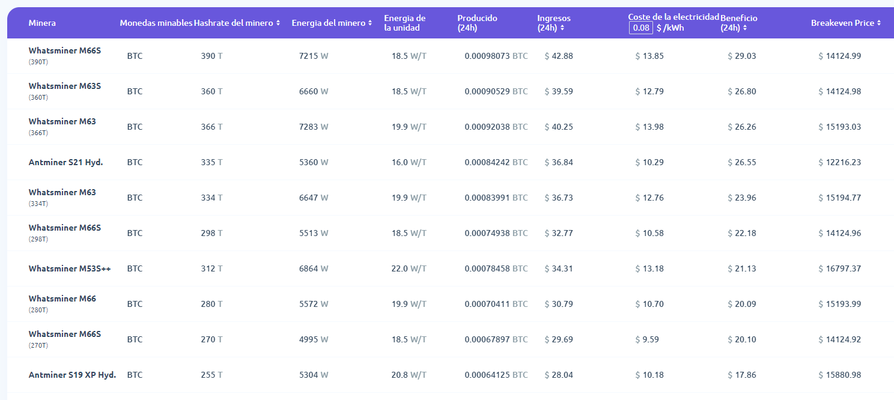894x400 pixels.
Task: Select the 0.00070411 BTC produced value
Action: (x=496, y=304)
